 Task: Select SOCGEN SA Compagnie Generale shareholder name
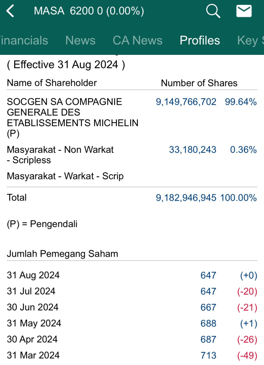(x=73, y=118)
